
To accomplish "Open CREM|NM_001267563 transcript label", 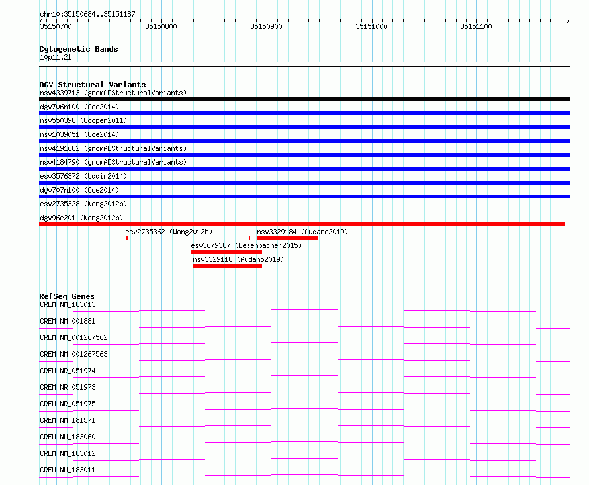I will coord(73,354).
